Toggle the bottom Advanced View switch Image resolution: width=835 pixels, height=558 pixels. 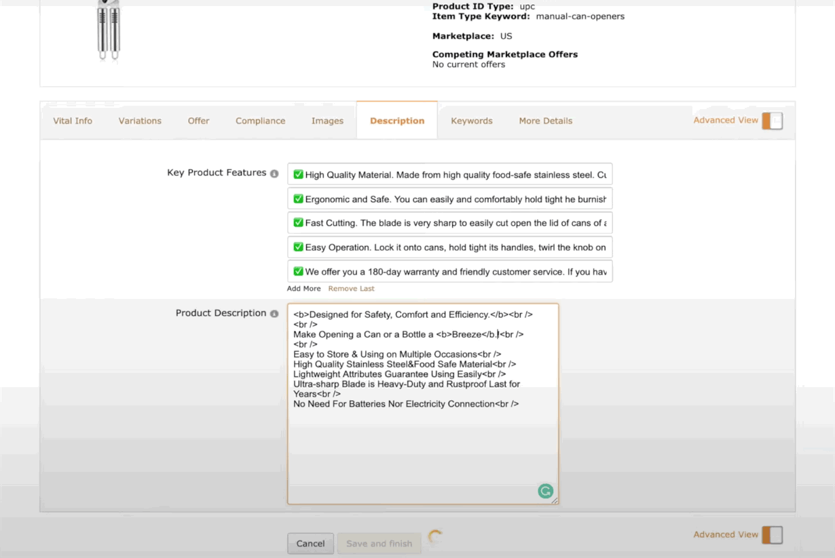772,535
